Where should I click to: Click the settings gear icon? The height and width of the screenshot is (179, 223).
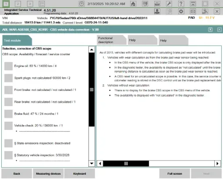click(x=181, y=11)
